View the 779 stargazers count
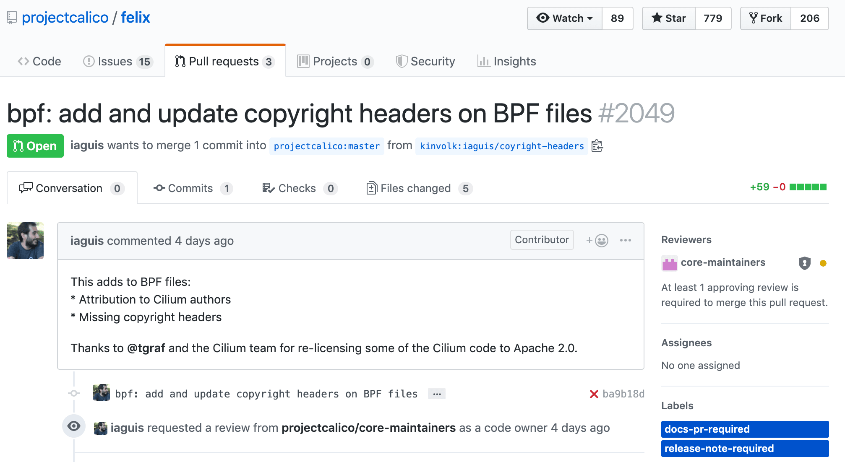 click(x=713, y=18)
